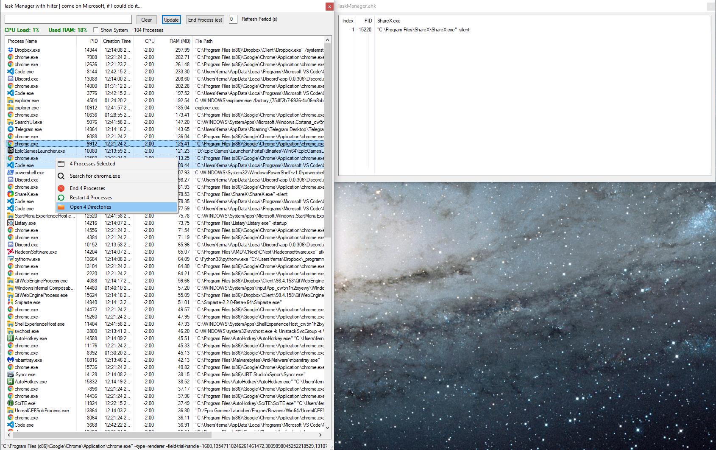Toggle the Show System checkbox
Screen dimensions: 716x450
[96, 30]
